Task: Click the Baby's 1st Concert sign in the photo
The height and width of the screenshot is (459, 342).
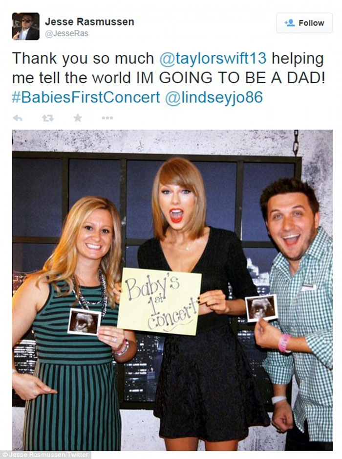Action: [159, 301]
